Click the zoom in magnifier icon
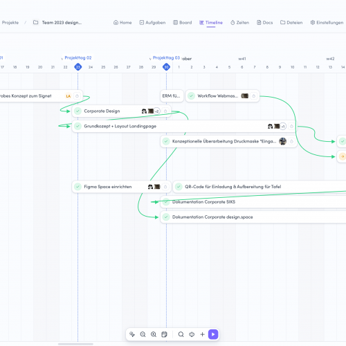346x346 pixels. pyautogui.click(x=154, y=334)
